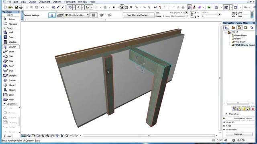The width and height of the screenshot is (257, 144).
Task: Toggle the guide lines button in toolbar
Action: click(69, 7)
